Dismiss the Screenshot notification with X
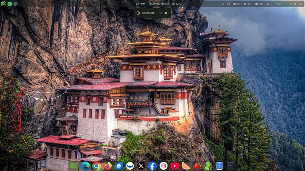This screenshot has width=305, height=171. tap(166, 13)
